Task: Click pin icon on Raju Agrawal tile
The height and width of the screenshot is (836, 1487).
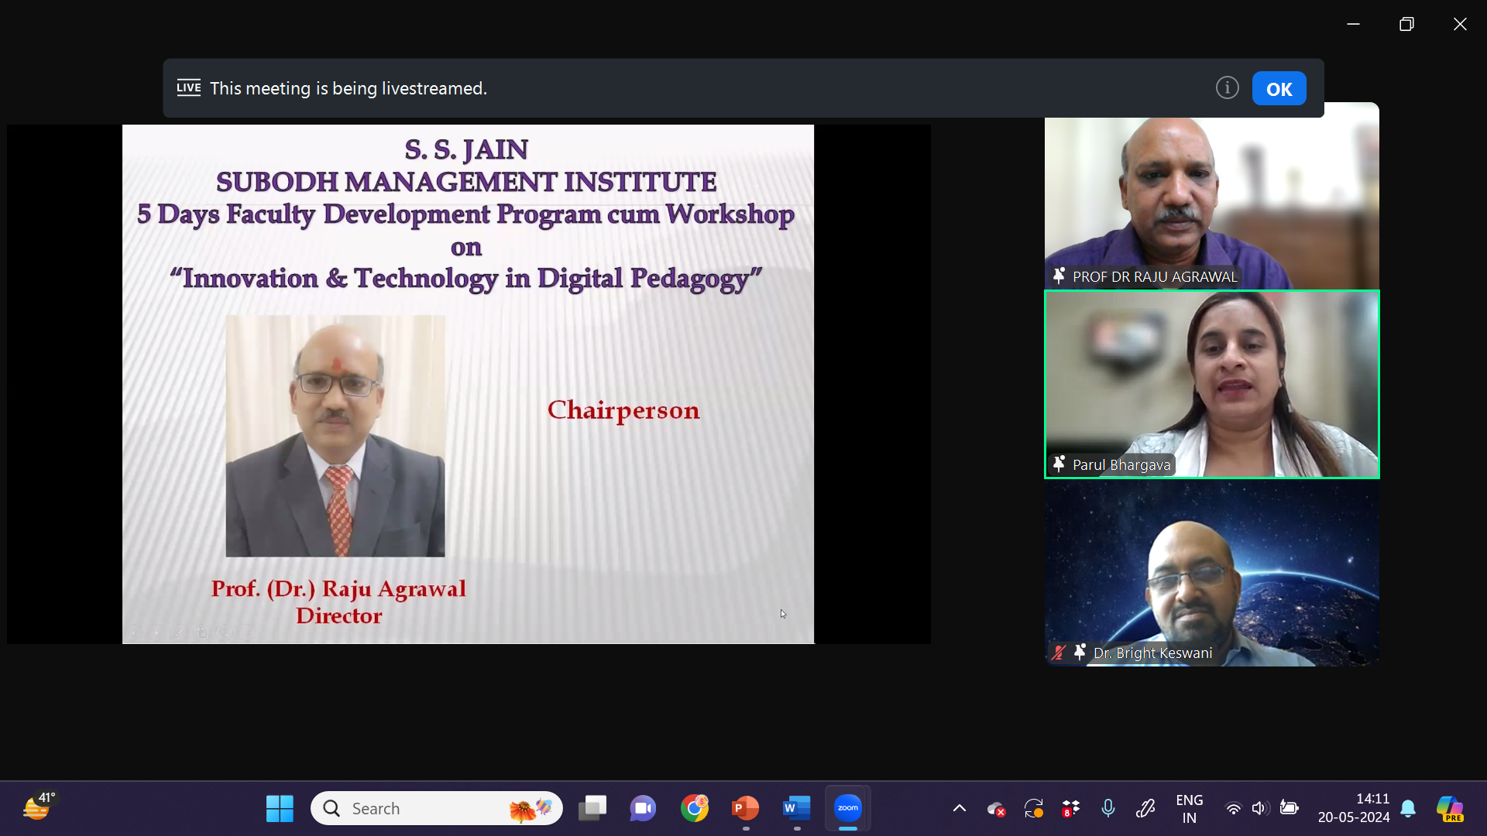Action: (1059, 276)
